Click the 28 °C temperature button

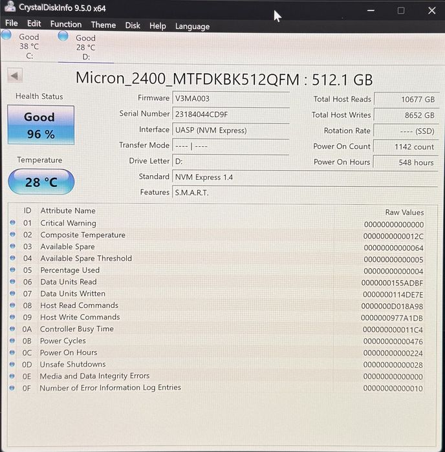click(x=41, y=182)
